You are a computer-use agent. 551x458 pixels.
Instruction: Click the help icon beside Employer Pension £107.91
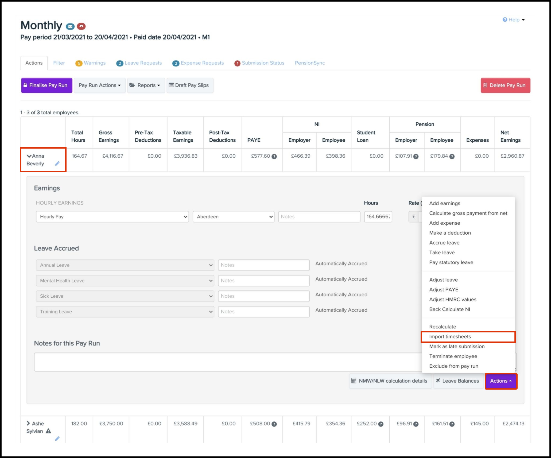point(416,157)
